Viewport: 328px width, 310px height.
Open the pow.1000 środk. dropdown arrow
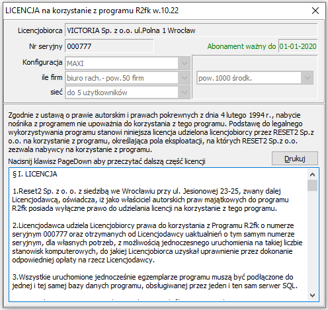(307, 78)
